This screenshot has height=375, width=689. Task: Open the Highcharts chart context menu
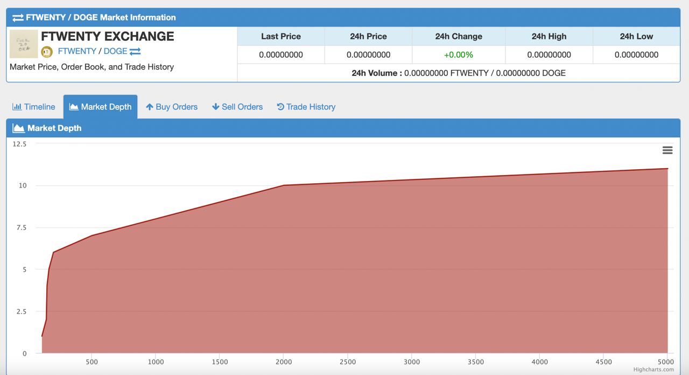click(667, 150)
